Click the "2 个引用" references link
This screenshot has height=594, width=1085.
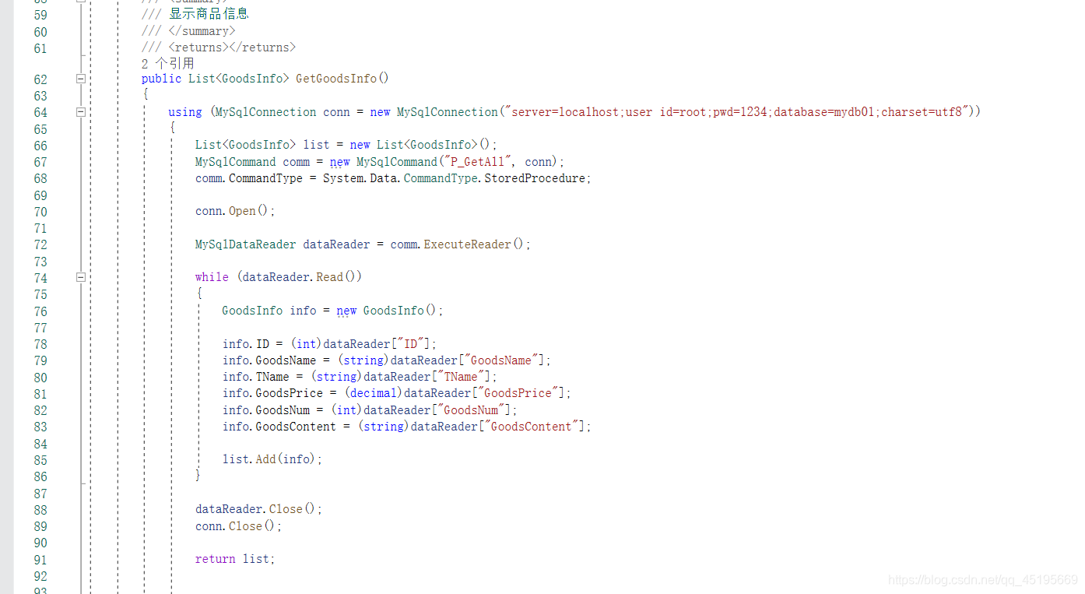tap(167, 63)
